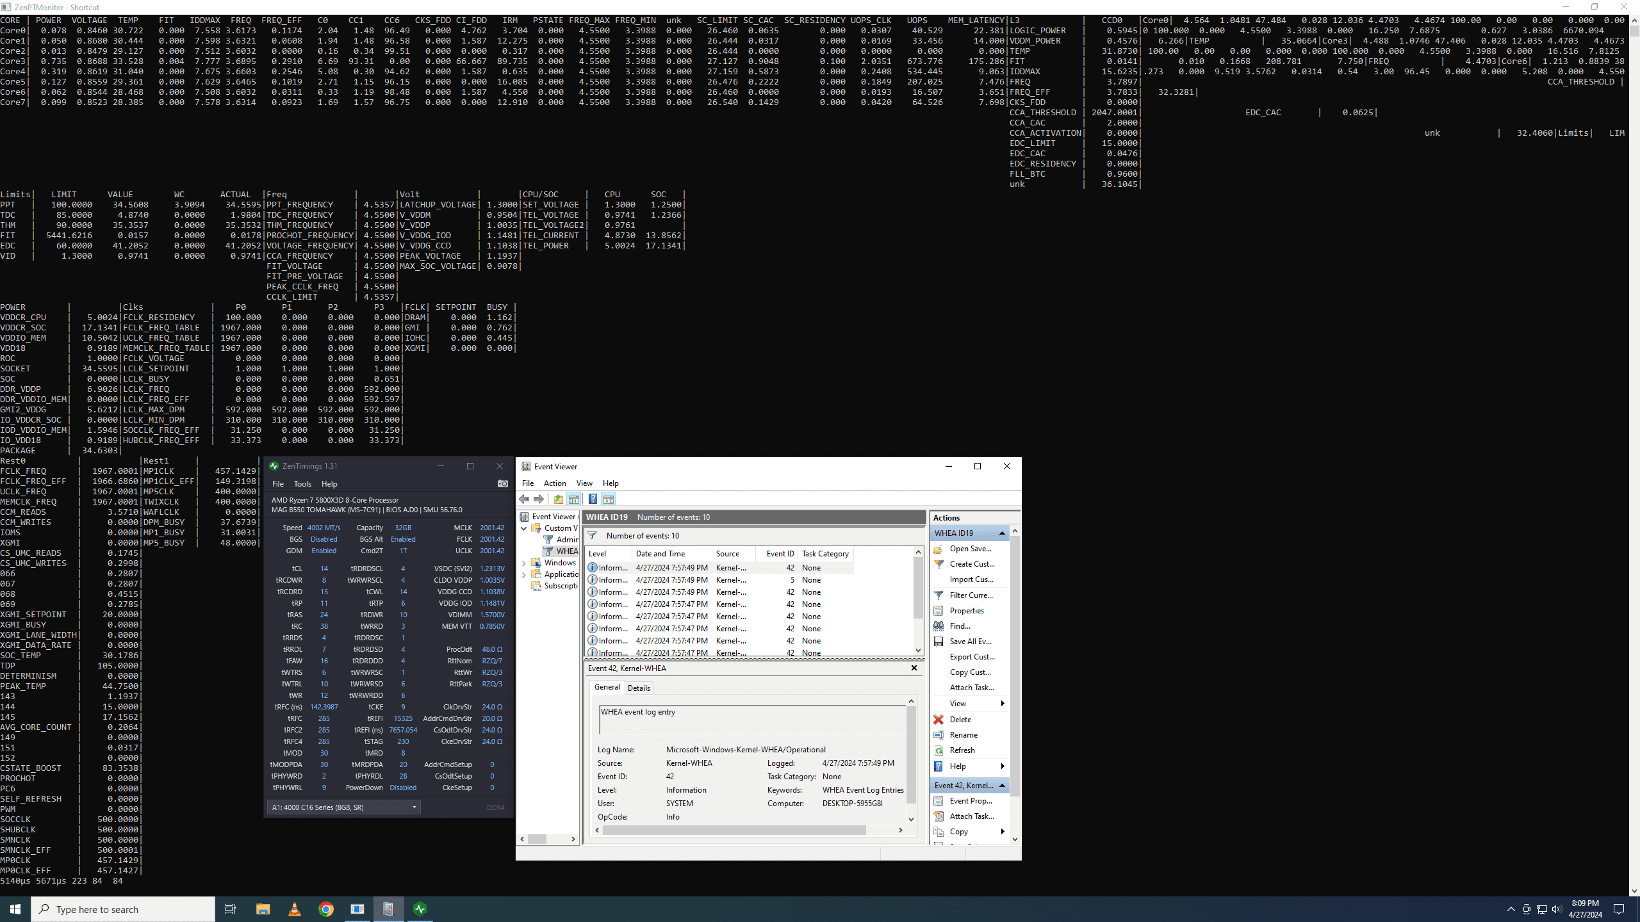Switch to ZenTimings via its taskbar icon
The width and height of the screenshot is (1640, 922).
tap(420, 909)
